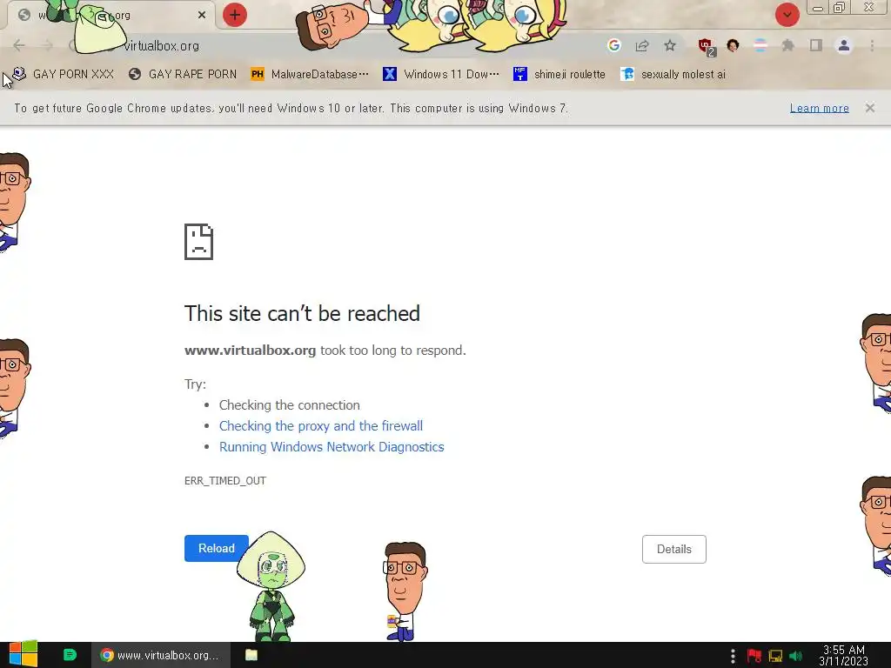891x668 pixels.
Task: Select the Chrome www.virtualbox.org taskbar item
Action: pos(160,655)
